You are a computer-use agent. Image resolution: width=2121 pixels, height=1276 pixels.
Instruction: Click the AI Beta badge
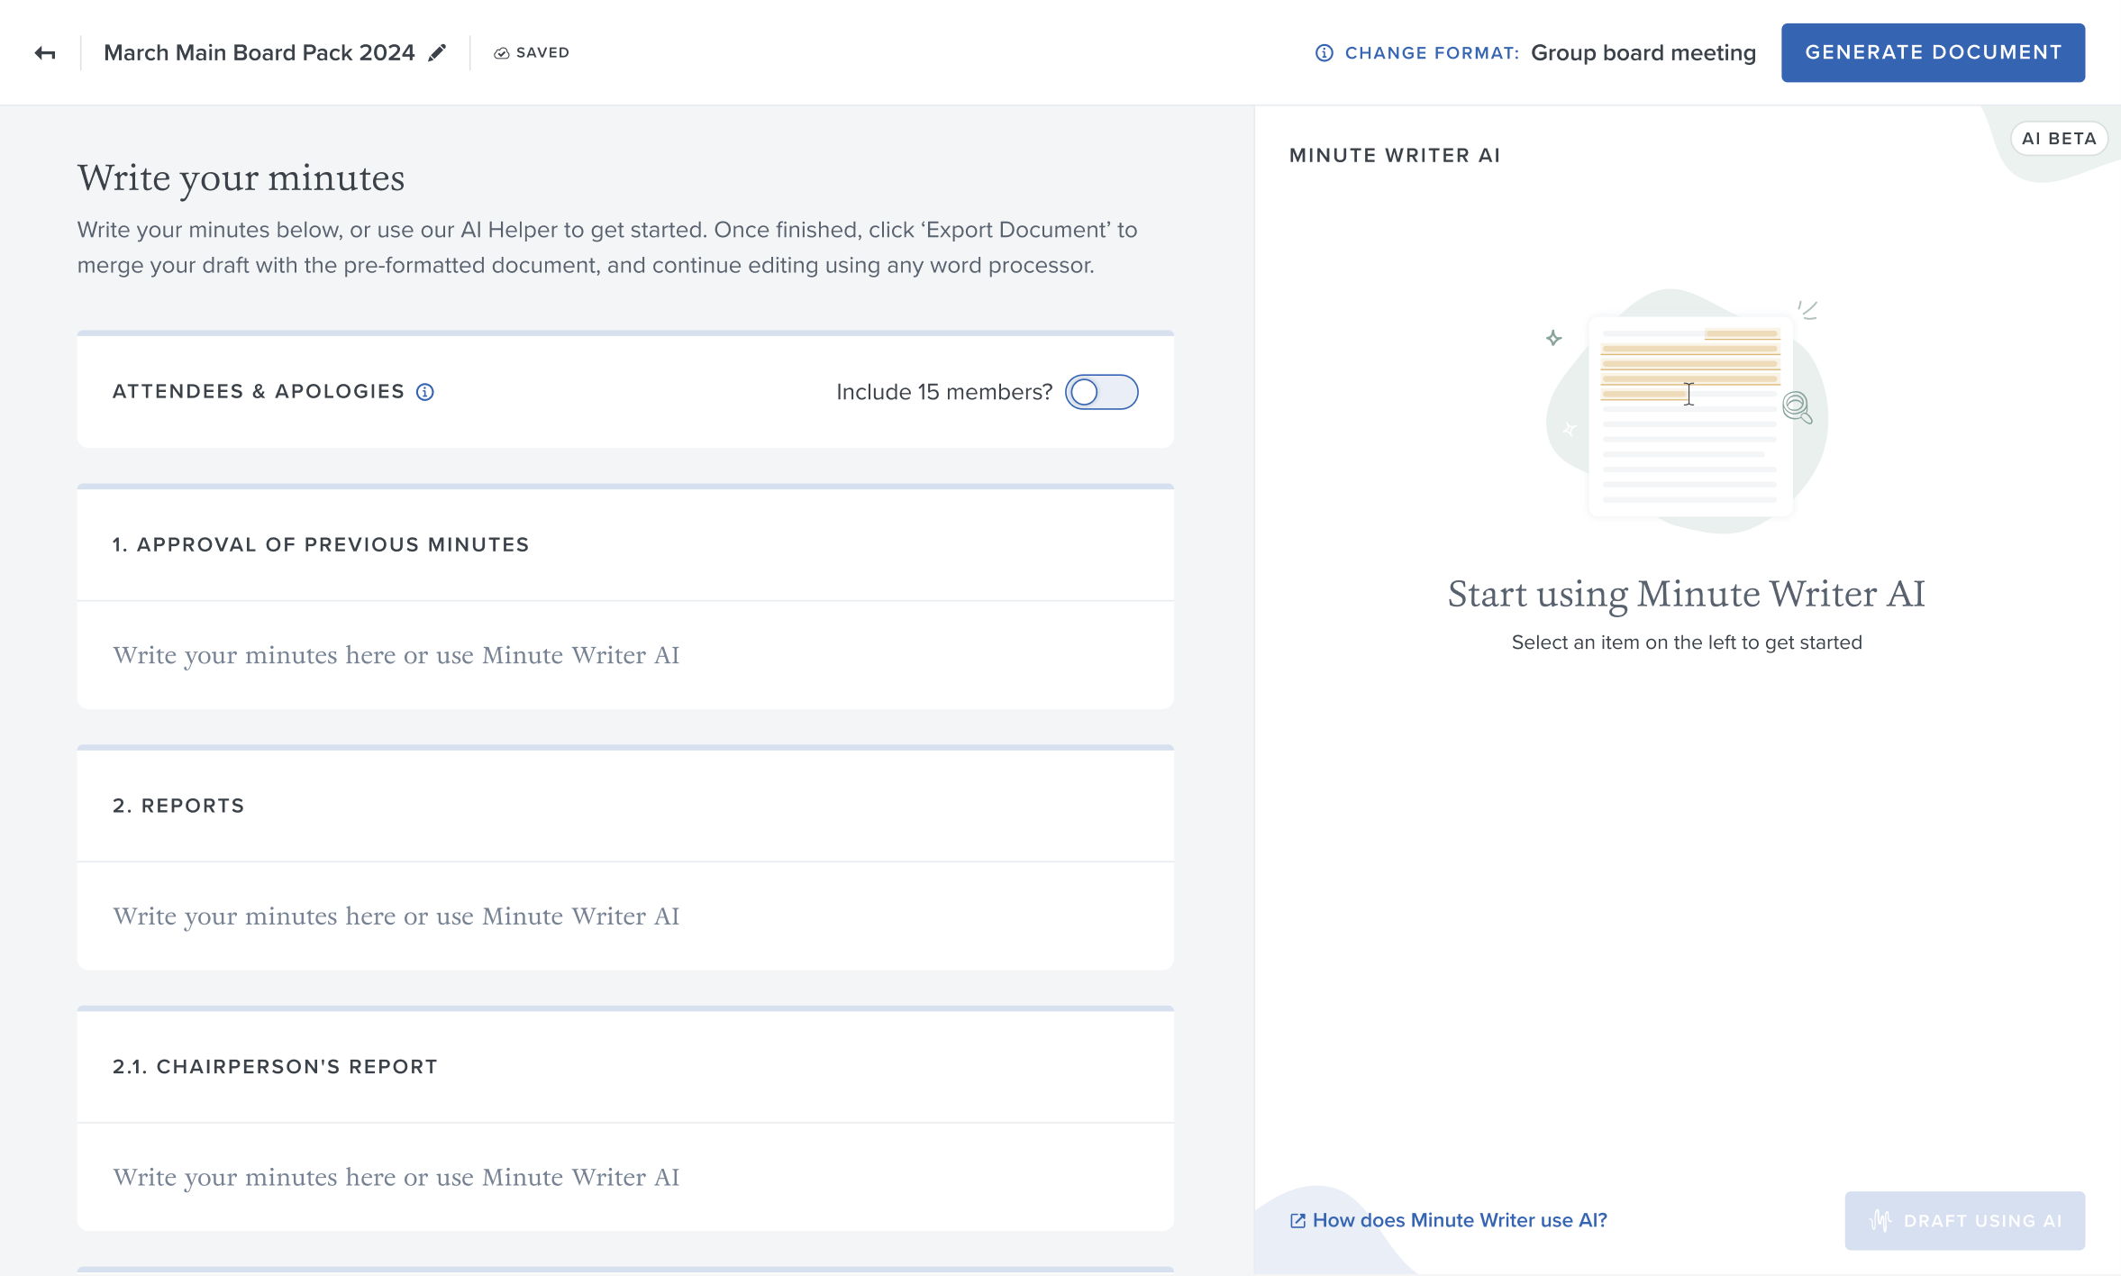pos(2058,139)
